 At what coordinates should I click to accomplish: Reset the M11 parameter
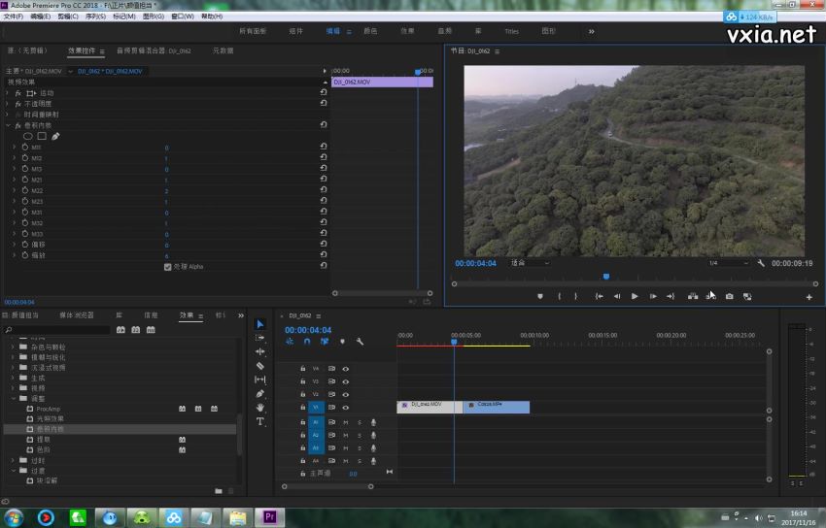[323, 148]
